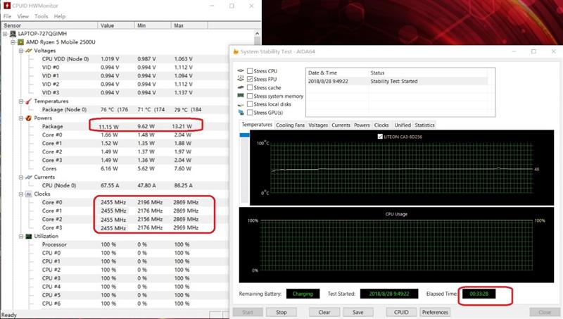The image size is (563, 319).
Task: Switch to the Cooling Fans tab
Action: point(290,125)
